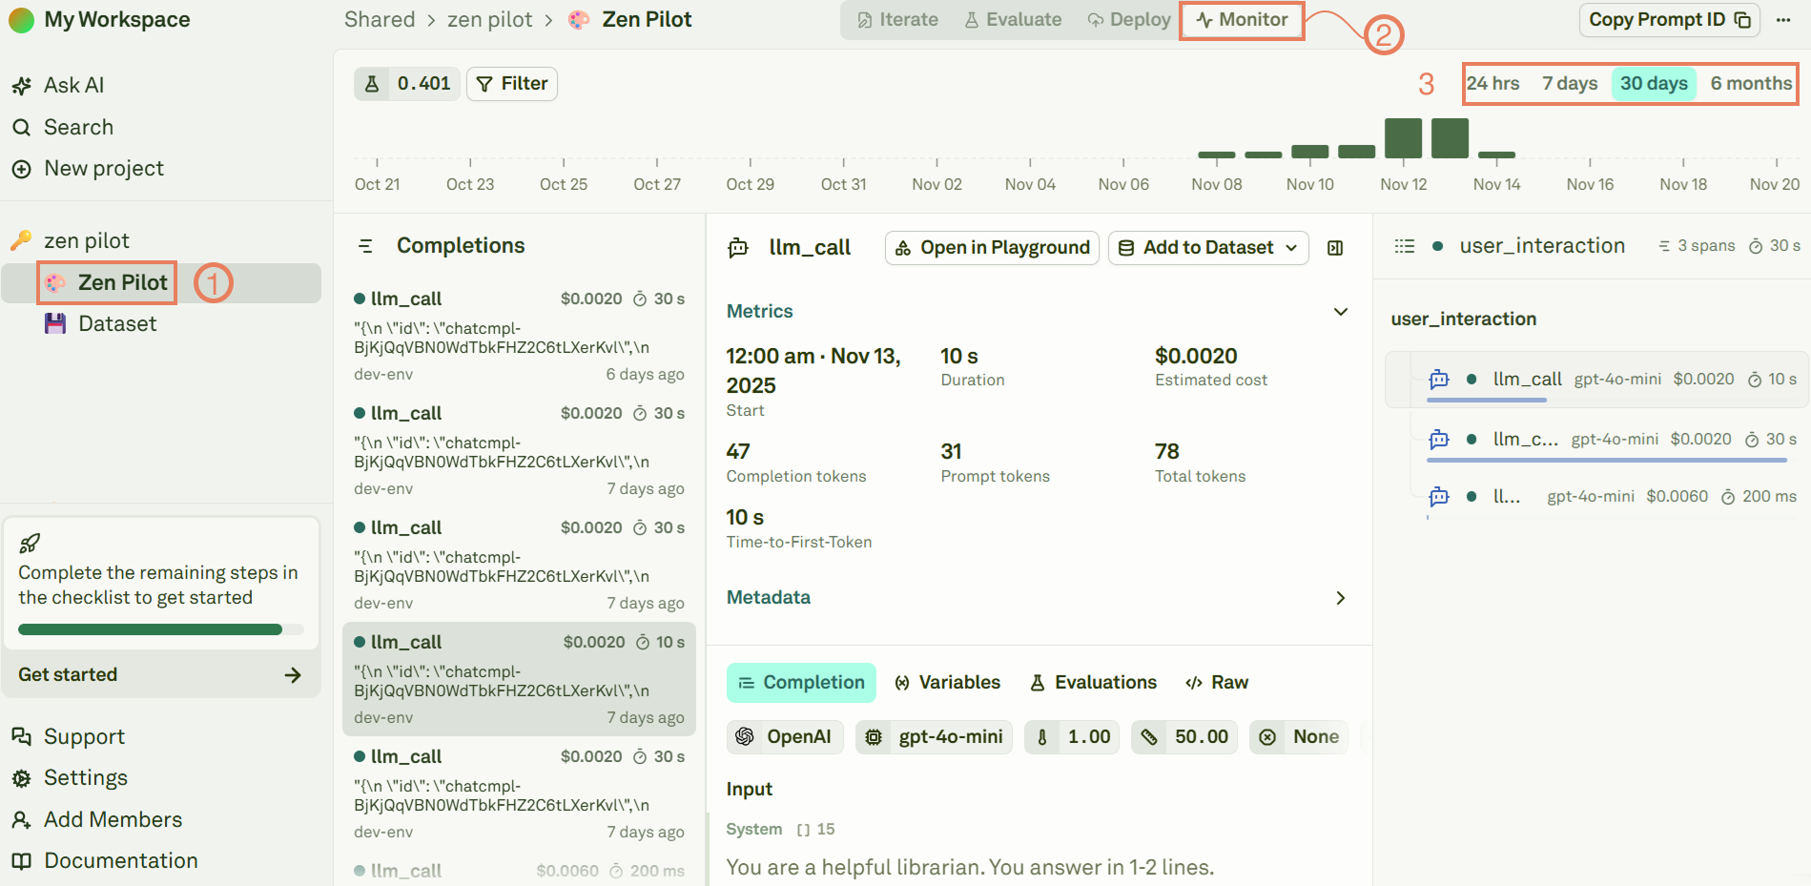Click Open in Playground
This screenshot has height=886, width=1811.
click(x=992, y=248)
